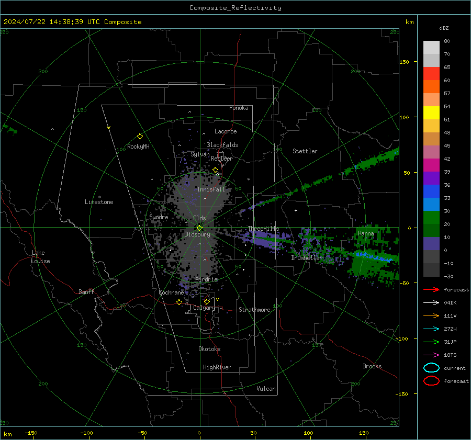Click the Ponoka city label
This screenshot has height=440, width=471.
[x=239, y=108]
